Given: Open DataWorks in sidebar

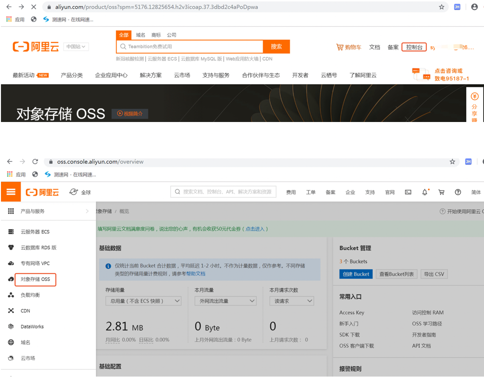Looking at the screenshot, I should 32,326.
